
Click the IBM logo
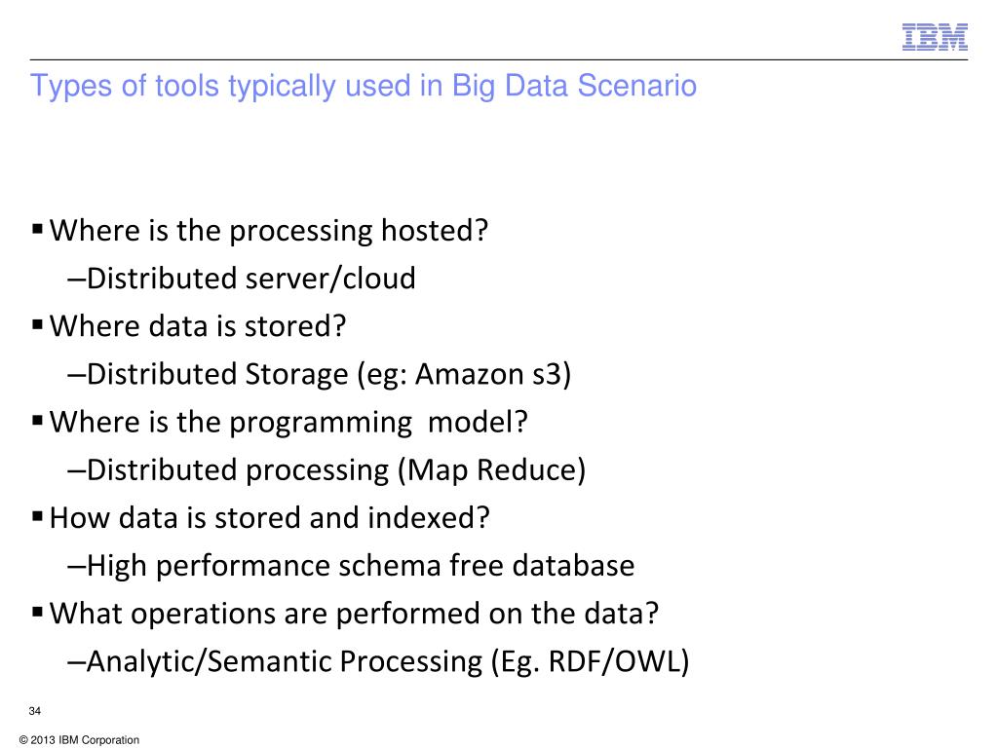pos(935,37)
